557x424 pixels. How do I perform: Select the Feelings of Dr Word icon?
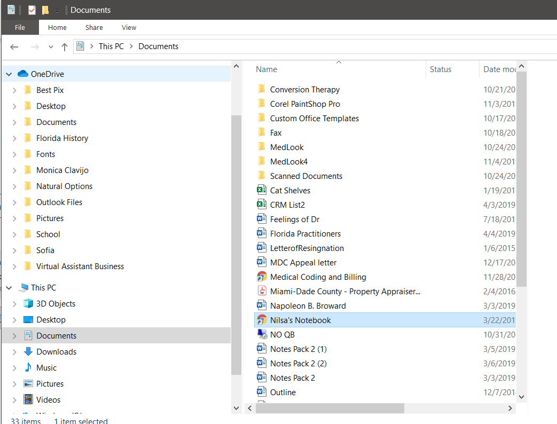262,219
